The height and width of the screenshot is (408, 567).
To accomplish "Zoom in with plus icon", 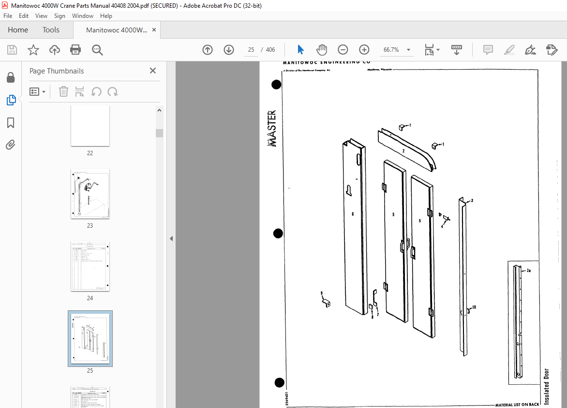I will [364, 50].
